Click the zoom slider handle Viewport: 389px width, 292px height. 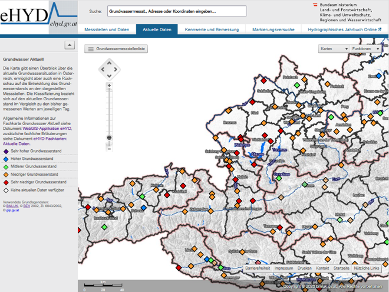click(x=109, y=137)
